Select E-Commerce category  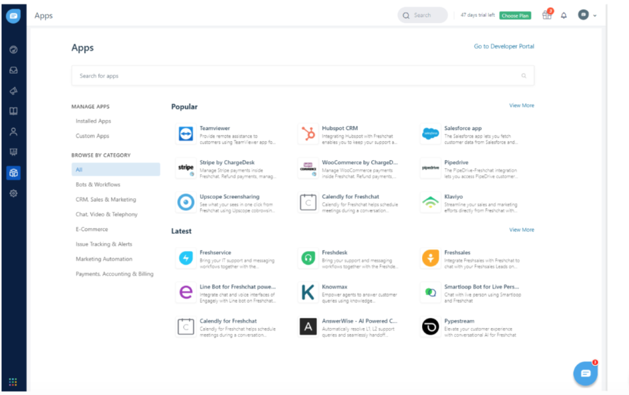pos(92,229)
